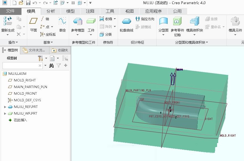Viewport: 244px width, 161px height.
Task: Switch to the 注释 ribbon tab
Action: click(90, 11)
